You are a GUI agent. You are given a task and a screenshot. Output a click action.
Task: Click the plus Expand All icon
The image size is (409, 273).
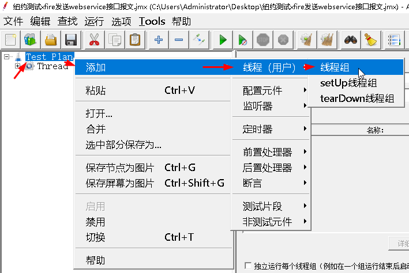click(x=158, y=40)
